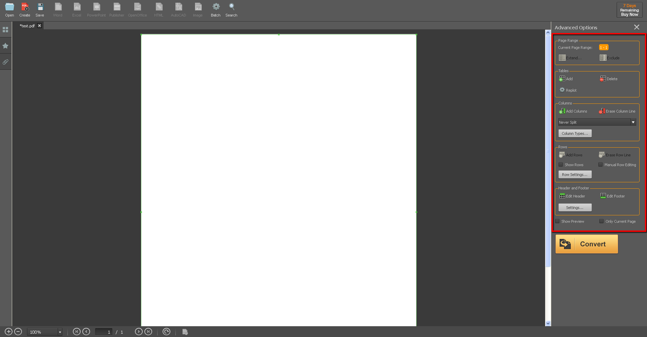Open Column Types dialog

tap(575, 133)
